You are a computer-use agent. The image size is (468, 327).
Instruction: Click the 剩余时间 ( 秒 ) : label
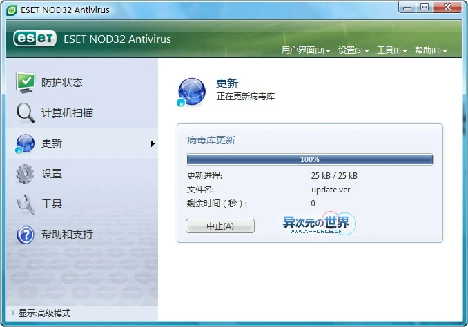(x=217, y=204)
